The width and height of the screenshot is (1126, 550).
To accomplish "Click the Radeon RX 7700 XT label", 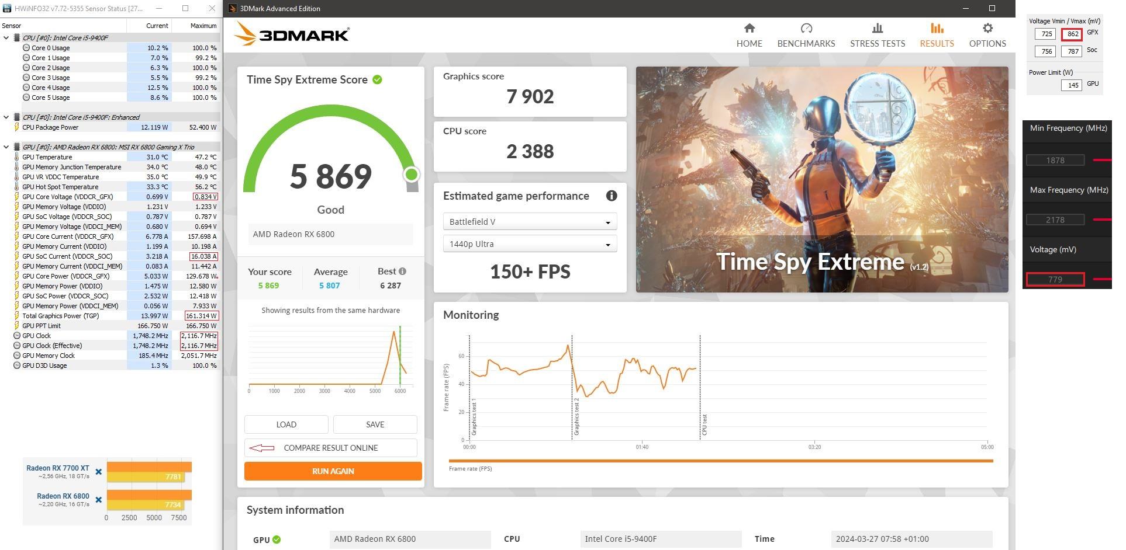I will (57, 468).
